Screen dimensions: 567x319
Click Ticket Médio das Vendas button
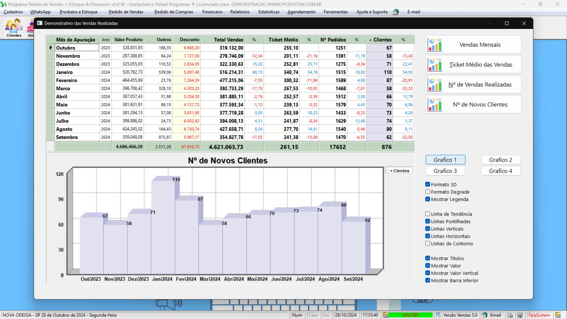[473, 65]
